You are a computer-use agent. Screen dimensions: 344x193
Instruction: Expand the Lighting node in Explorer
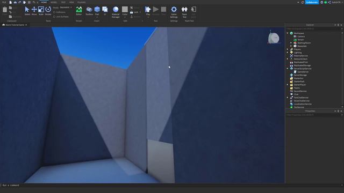(288, 53)
